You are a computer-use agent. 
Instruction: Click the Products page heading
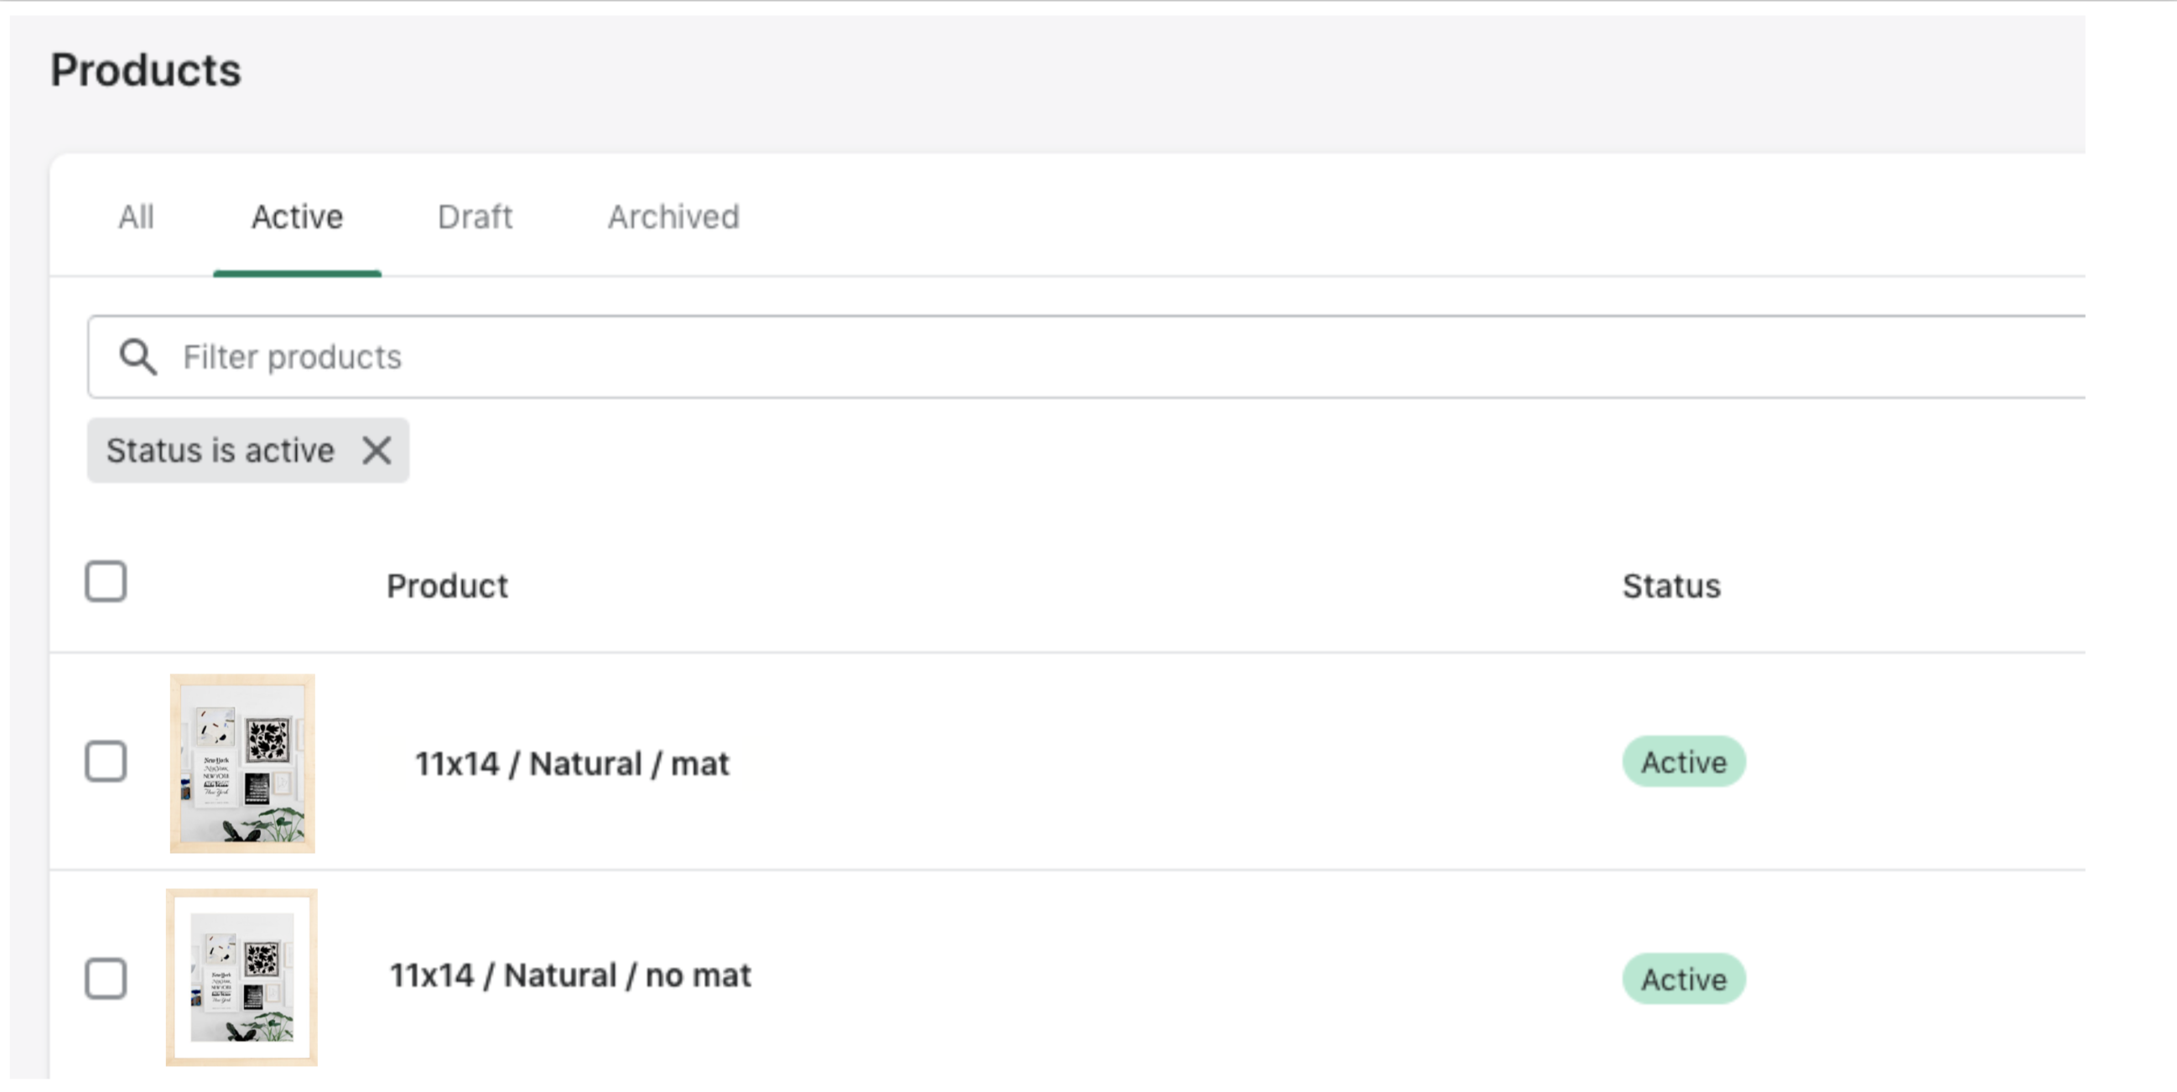point(145,70)
